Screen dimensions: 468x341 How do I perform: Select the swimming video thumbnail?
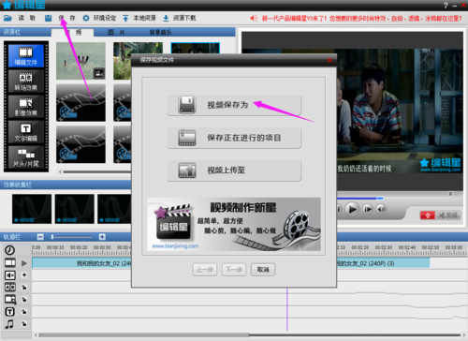(x=80, y=61)
